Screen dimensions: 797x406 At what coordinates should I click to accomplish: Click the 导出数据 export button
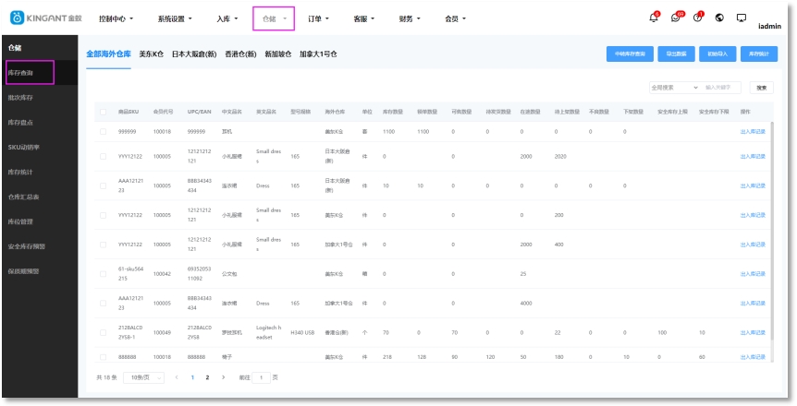pyautogui.click(x=679, y=54)
